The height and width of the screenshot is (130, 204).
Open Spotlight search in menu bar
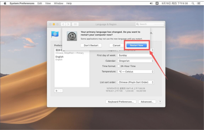[x=193, y=3]
